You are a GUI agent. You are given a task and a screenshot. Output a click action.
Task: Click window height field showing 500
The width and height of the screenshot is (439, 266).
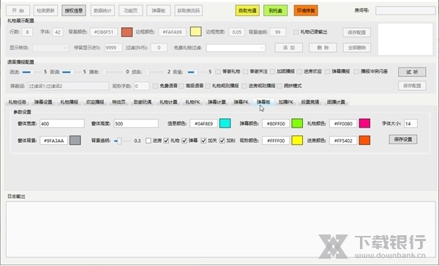[x=136, y=124]
